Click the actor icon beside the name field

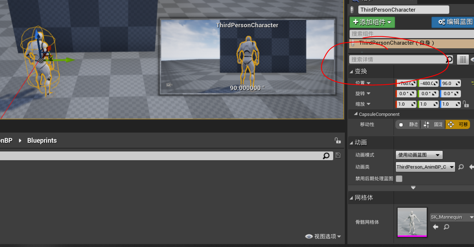point(352,10)
